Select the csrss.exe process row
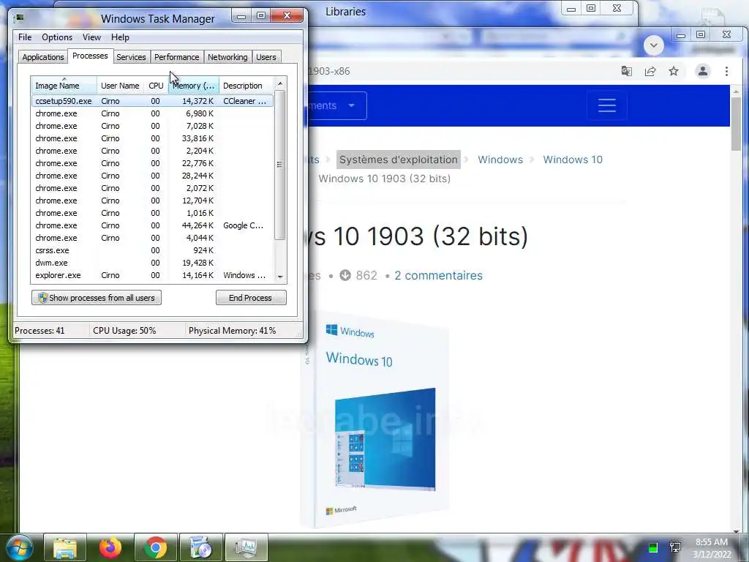 pyautogui.click(x=152, y=250)
